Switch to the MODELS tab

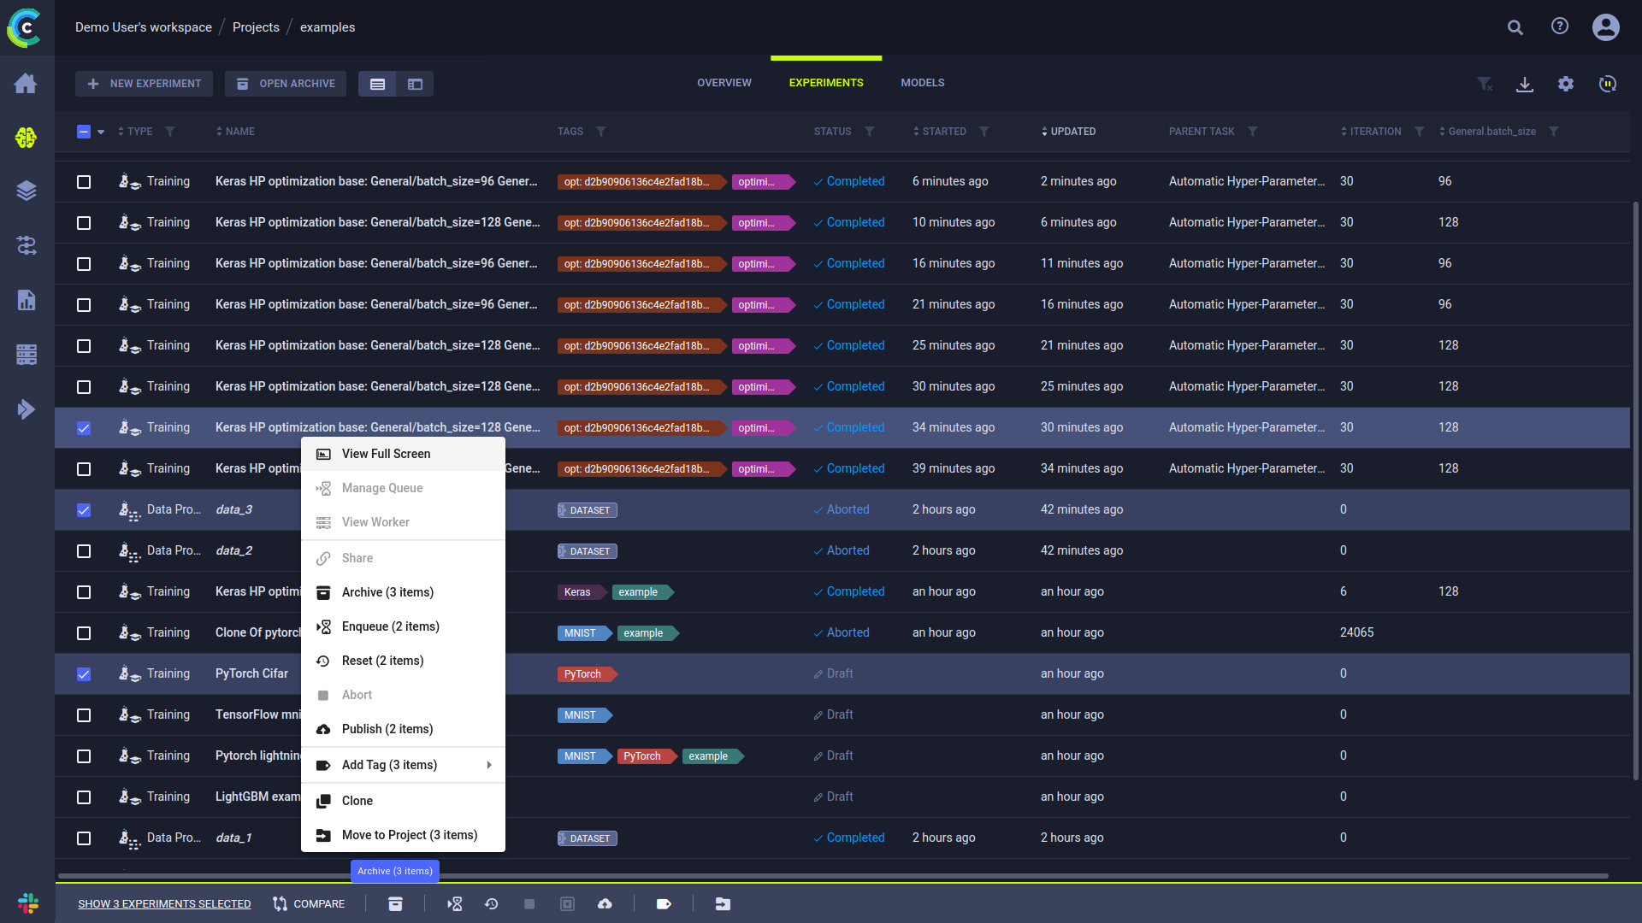click(x=923, y=82)
